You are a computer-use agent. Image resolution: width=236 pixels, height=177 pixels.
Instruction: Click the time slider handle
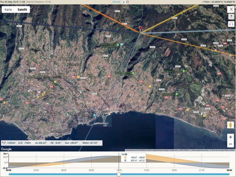(x=119, y=174)
